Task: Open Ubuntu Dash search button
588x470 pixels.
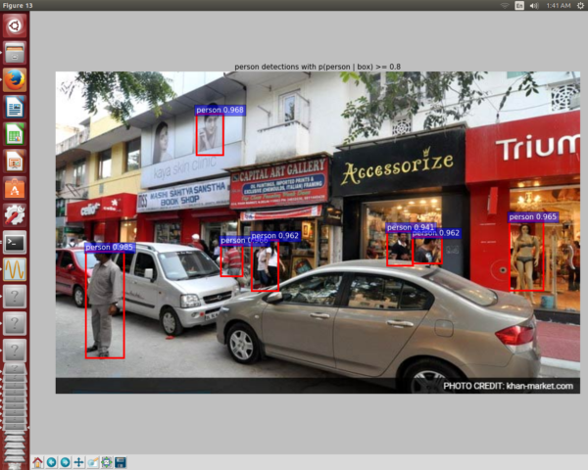Action: [x=15, y=26]
